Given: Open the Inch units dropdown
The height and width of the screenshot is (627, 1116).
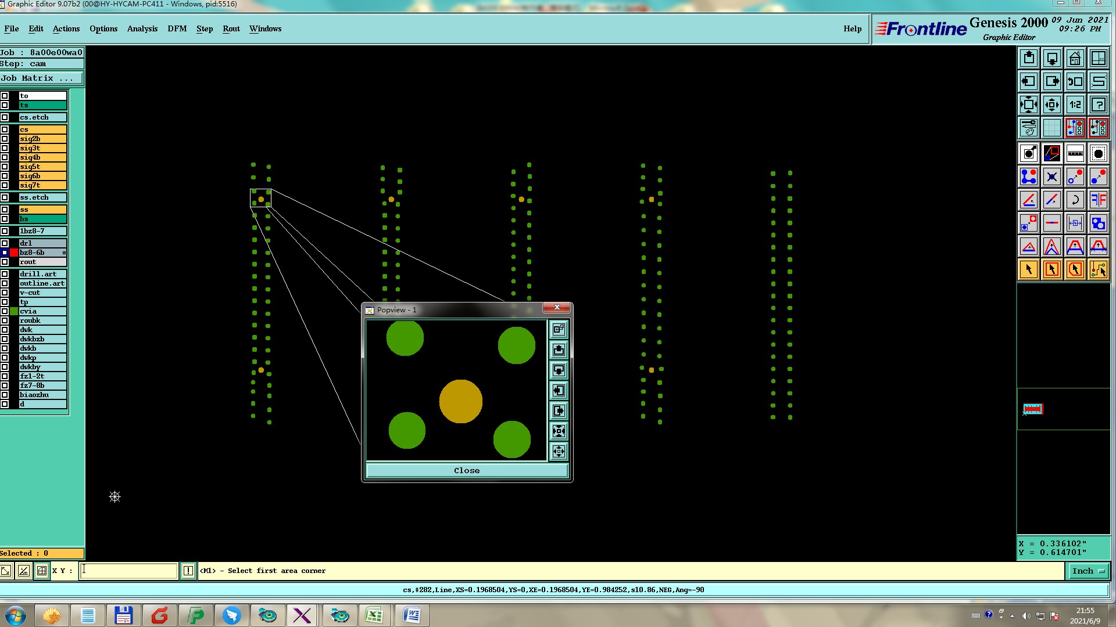Looking at the screenshot, I should click(1088, 571).
